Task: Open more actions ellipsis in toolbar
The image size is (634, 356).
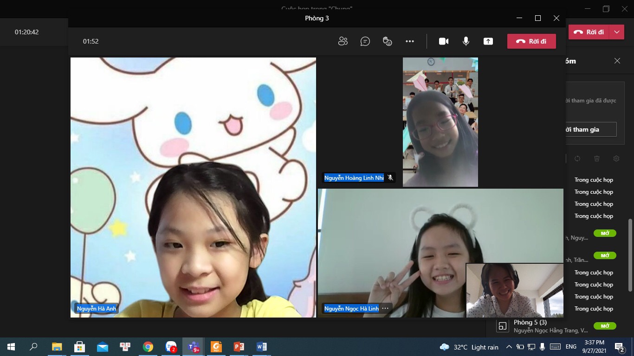Action: 410,41
